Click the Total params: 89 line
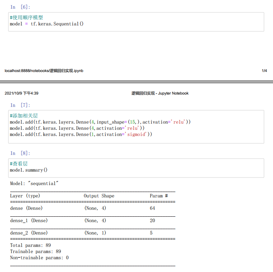The image size is (273, 272). pyautogui.click(x=30, y=245)
